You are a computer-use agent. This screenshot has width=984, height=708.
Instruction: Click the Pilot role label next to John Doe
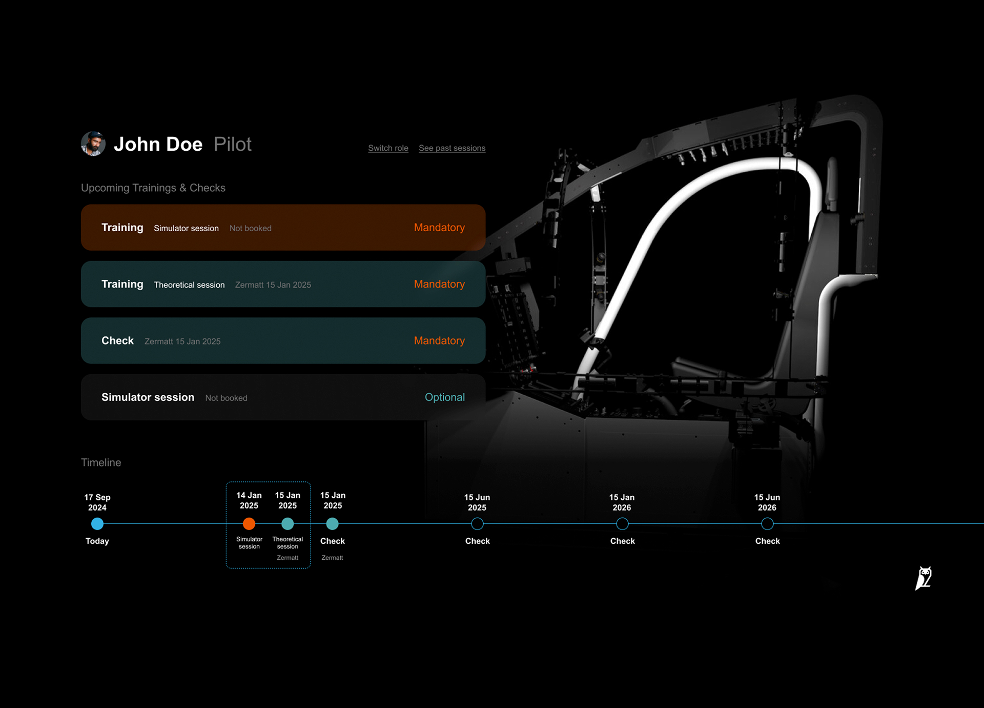232,144
